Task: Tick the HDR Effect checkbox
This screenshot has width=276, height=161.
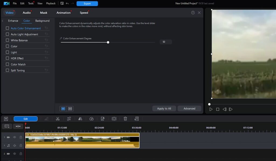Action: pos(8,58)
